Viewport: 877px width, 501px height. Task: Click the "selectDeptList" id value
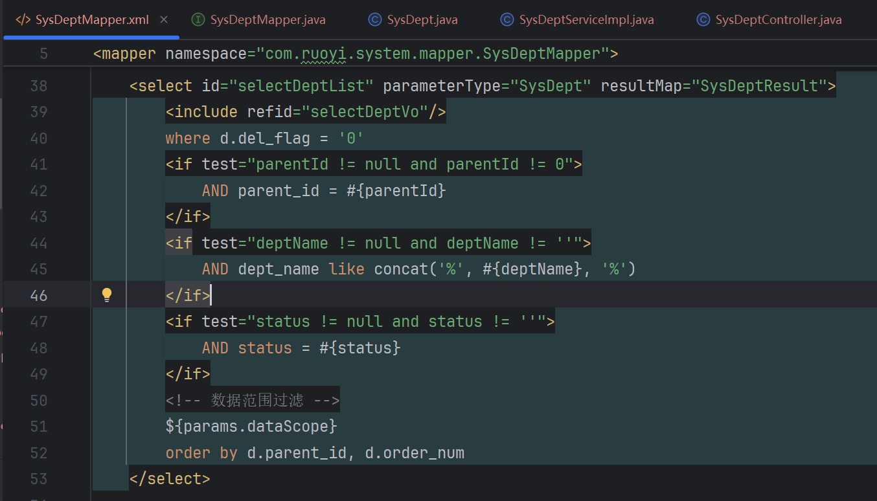point(297,86)
